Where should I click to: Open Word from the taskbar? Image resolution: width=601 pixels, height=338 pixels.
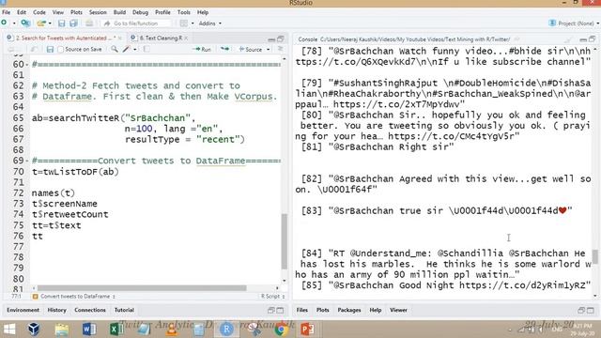tap(89, 330)
